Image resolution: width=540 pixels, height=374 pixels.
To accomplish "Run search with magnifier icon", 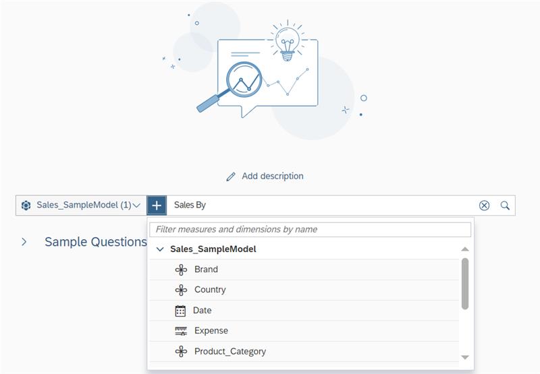I will 505,206.
